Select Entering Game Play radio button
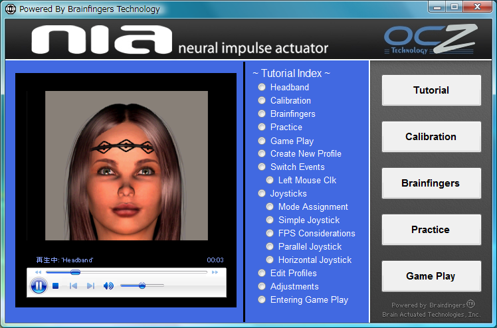 262,299
